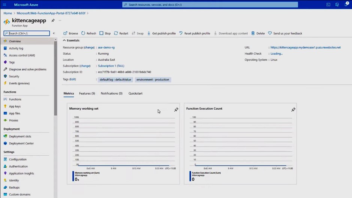Open the more options ellipsis beside kittencageapp
352x198 pixels.
click(60, 20)
